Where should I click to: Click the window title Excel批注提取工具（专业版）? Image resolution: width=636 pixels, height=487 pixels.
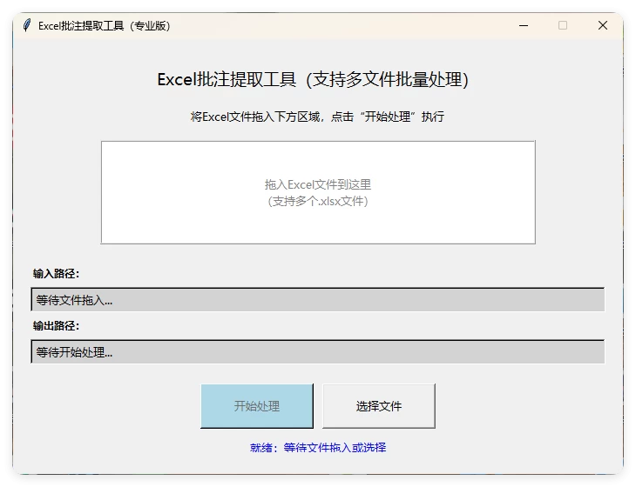pos(105,26)
